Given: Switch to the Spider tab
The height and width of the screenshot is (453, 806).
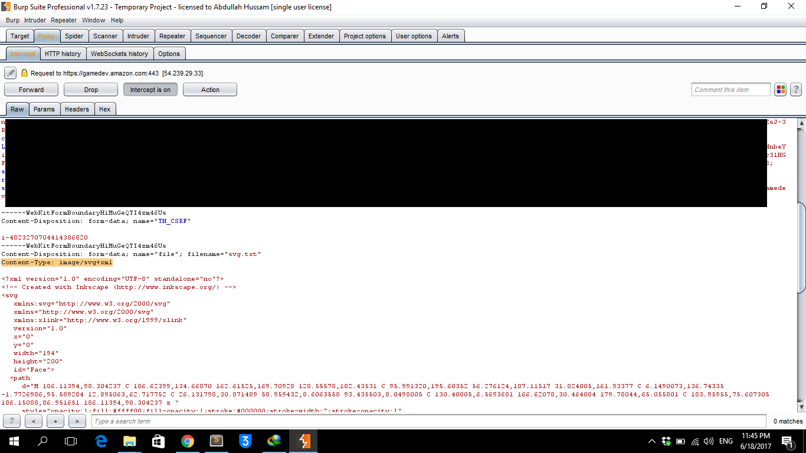Looking at the screenshot, I should pyautogui.click(x=74, y=36).
